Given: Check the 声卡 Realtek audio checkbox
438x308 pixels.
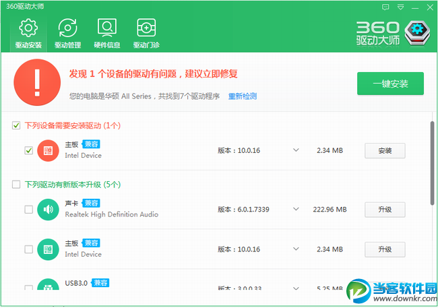Looking at the screenshot, I should click(x=29, y=210).
